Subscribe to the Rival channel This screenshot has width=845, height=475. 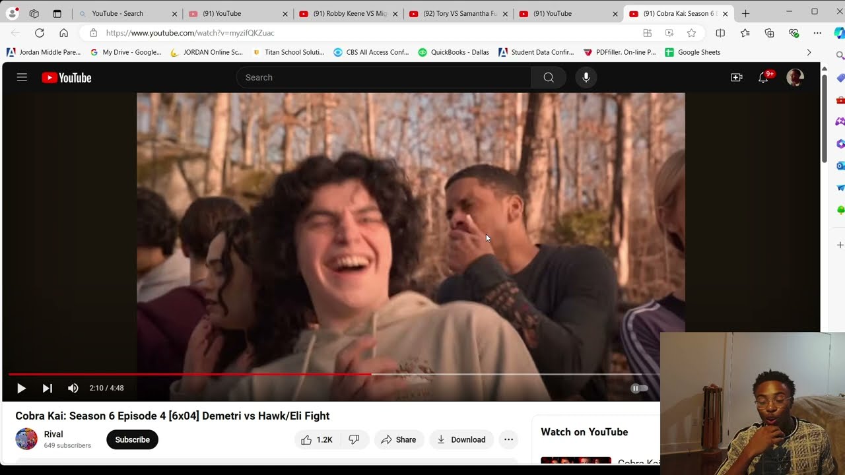(x=132, y=439)
